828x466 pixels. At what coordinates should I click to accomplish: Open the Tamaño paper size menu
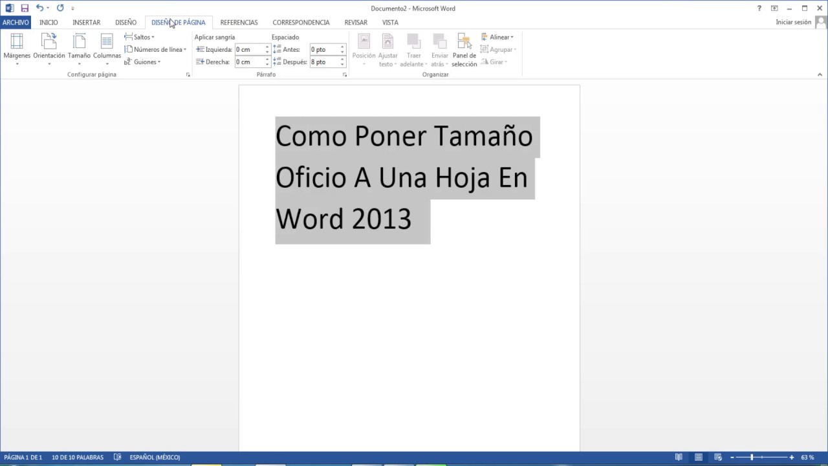pyautogui.click(x=79, y=49)
